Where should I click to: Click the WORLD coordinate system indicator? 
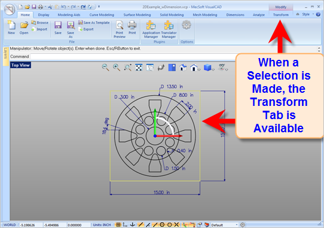click(x=10, y=224)
